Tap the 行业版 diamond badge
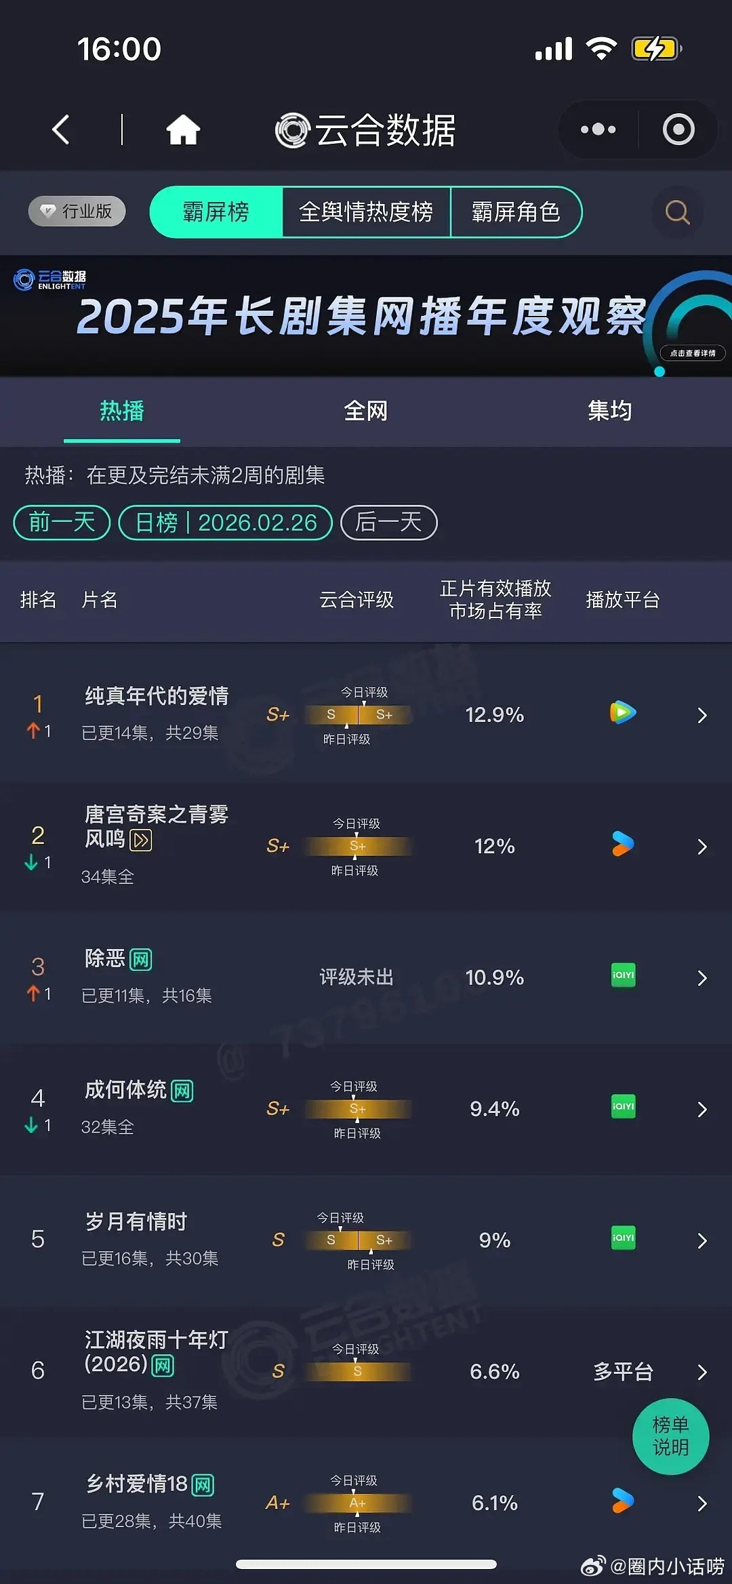The width and height of the screenshot is (732, 1584). pos(76,211)
